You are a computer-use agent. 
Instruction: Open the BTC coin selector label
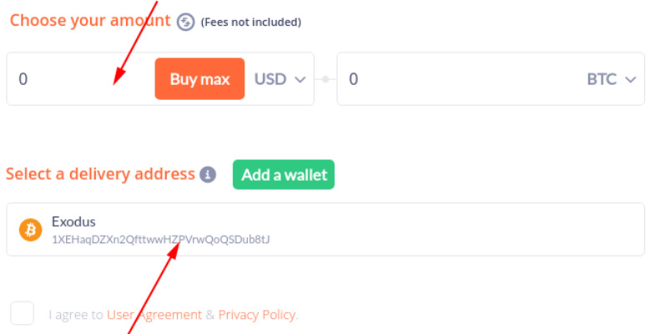pyautogui.click(x=602, y=79)
